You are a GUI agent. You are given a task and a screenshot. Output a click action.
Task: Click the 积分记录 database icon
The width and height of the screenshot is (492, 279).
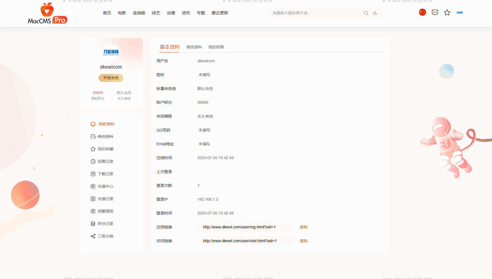93,224
